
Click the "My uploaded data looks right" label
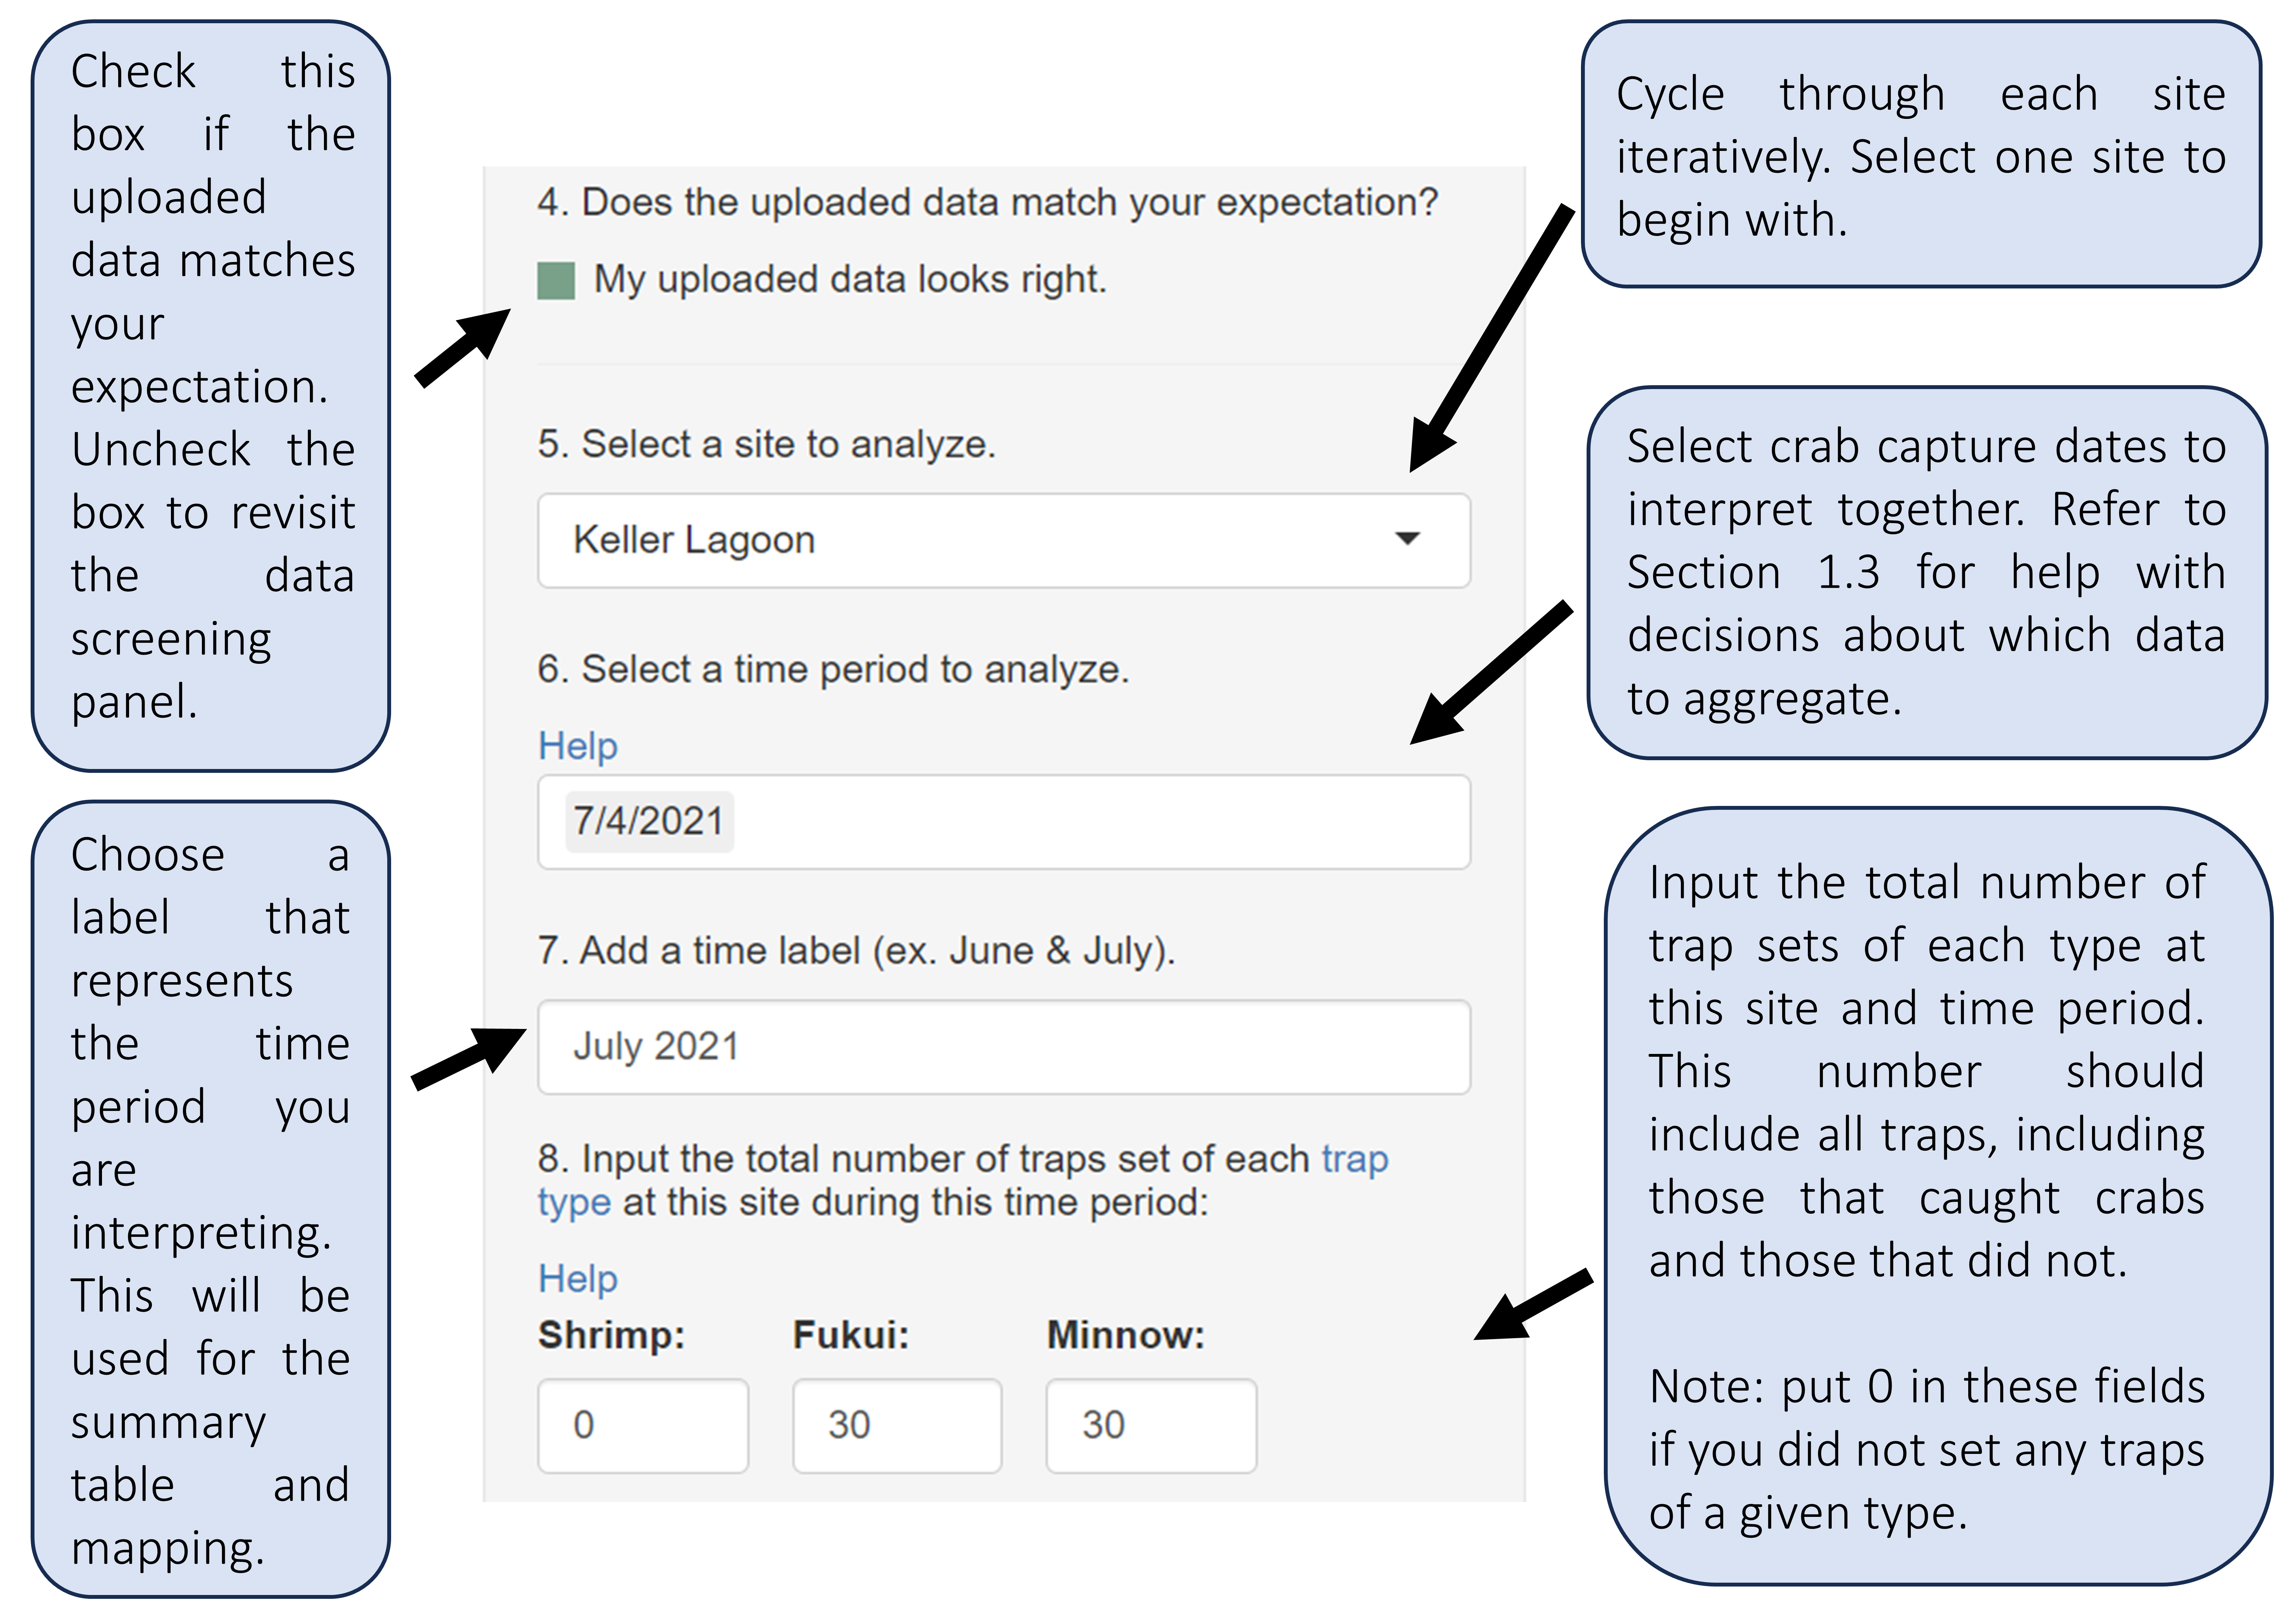click(x=850, y=279)
